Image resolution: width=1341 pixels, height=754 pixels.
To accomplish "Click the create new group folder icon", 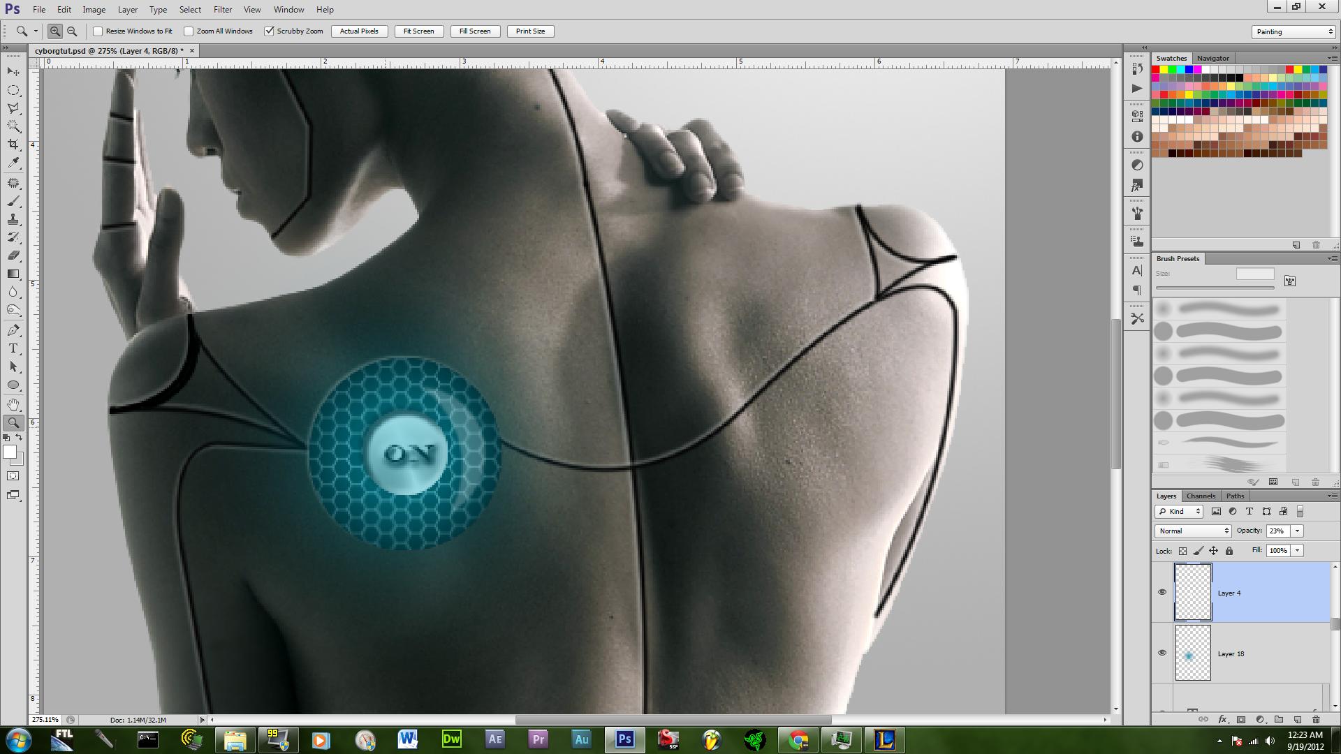I will [1279, 719].
